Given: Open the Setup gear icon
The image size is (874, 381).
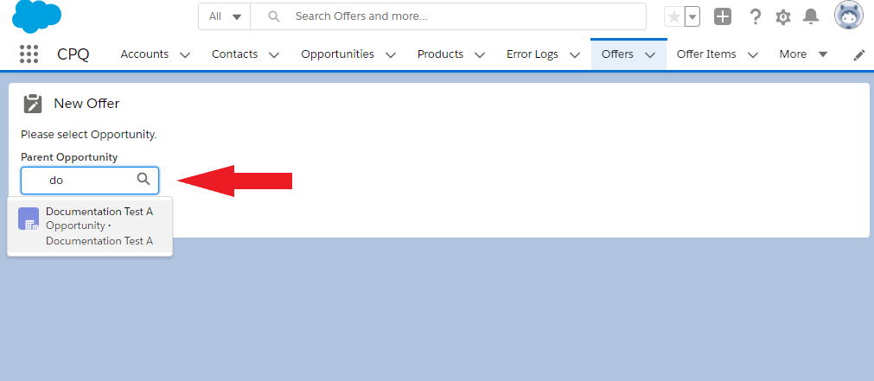Looking at the screenshot, I should coord(783,17).
